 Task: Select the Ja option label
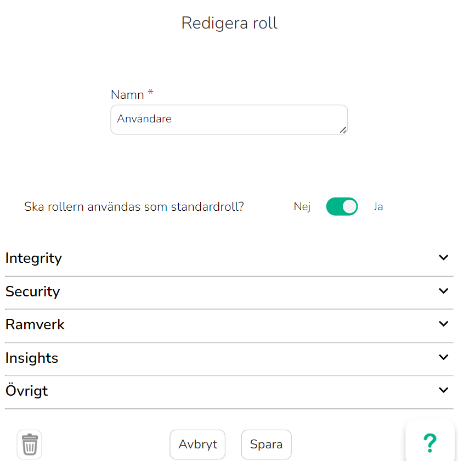378,207
